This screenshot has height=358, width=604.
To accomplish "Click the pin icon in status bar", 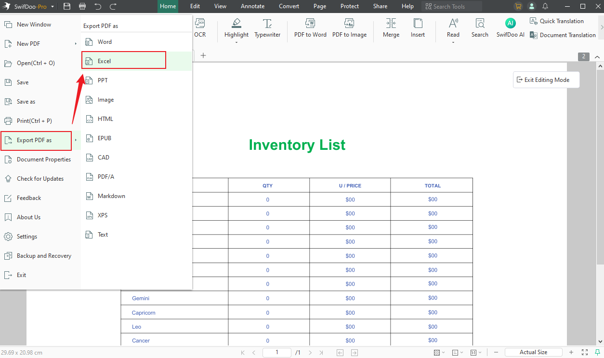I will [597, 353].
